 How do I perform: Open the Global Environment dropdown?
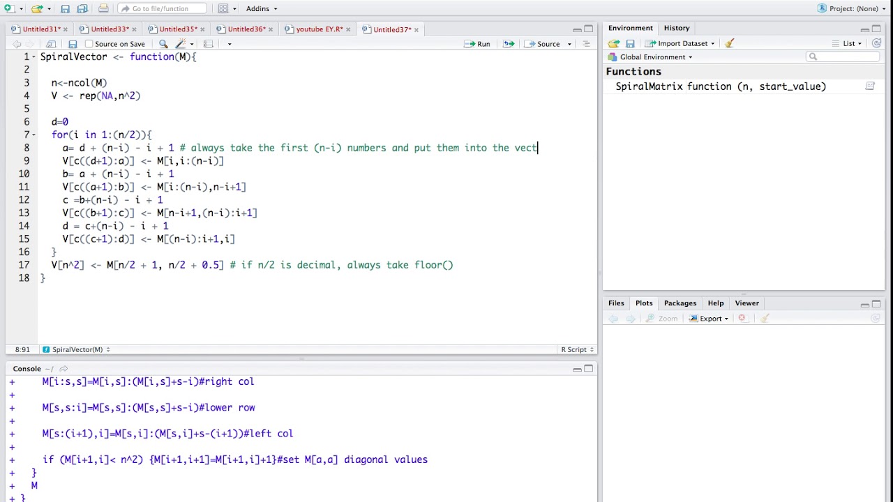[650, 57]
